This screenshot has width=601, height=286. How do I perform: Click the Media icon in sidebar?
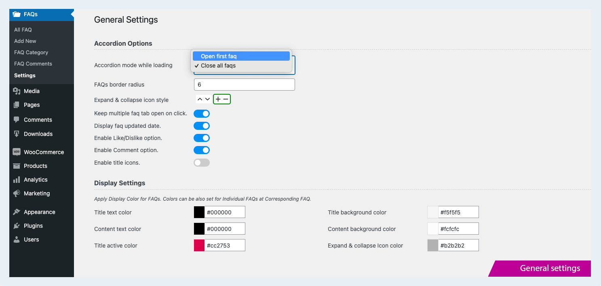tap(17, 91)
